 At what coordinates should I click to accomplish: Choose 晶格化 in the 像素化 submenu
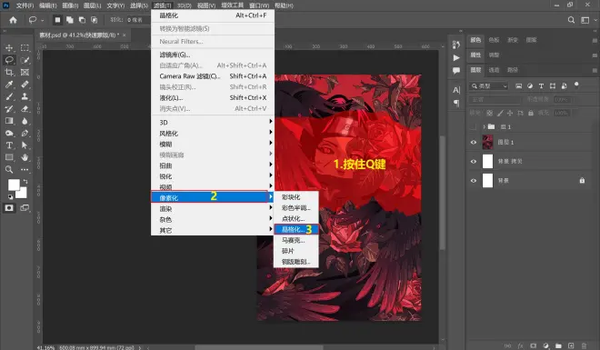296,229
